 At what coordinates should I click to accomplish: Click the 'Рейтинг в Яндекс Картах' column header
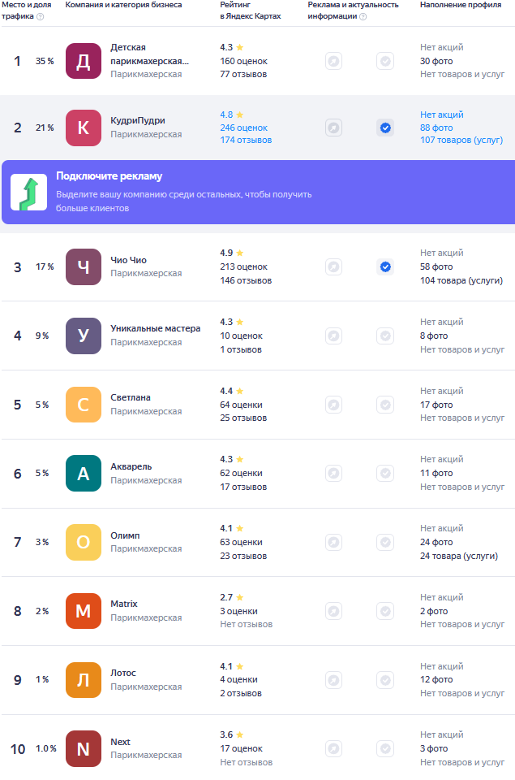pyautogui.click(x=251, y=11)
